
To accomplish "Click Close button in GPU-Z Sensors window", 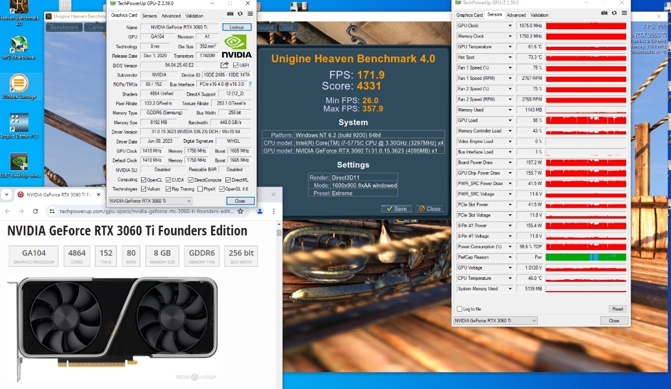I will click(x=614, y=320).
